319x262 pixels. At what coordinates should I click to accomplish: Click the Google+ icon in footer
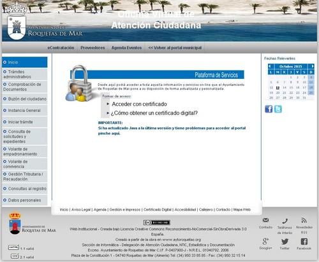[265, 242]
